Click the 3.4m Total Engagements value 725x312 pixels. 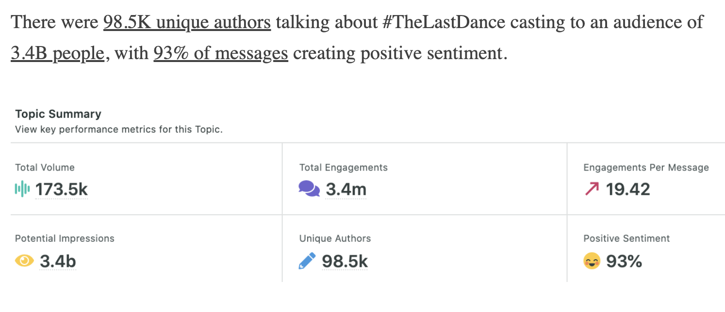346,189
